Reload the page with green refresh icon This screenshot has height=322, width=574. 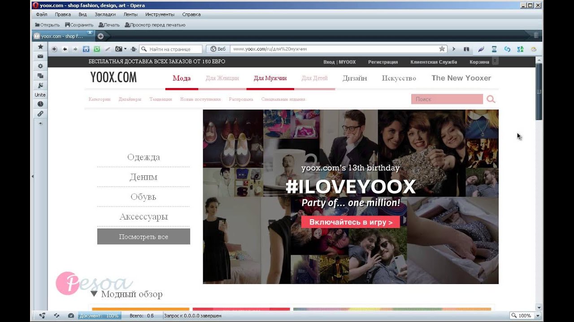tap(96, 49)
